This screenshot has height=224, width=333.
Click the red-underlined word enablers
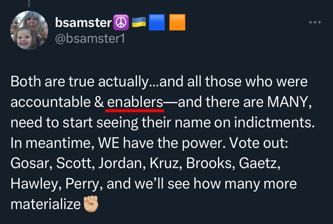coord(135,102)
